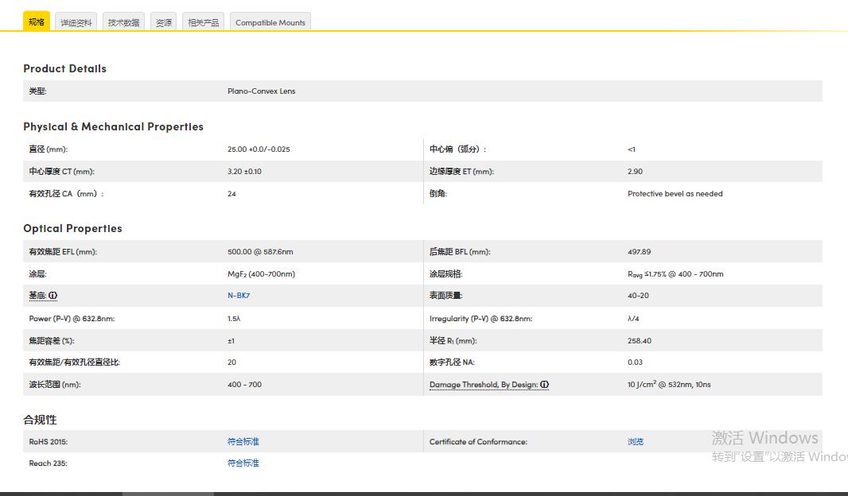The height and width of the screenshot is (496, 848).
Task: Switch to the 详细资料 tab
Action: pos(76,22)
